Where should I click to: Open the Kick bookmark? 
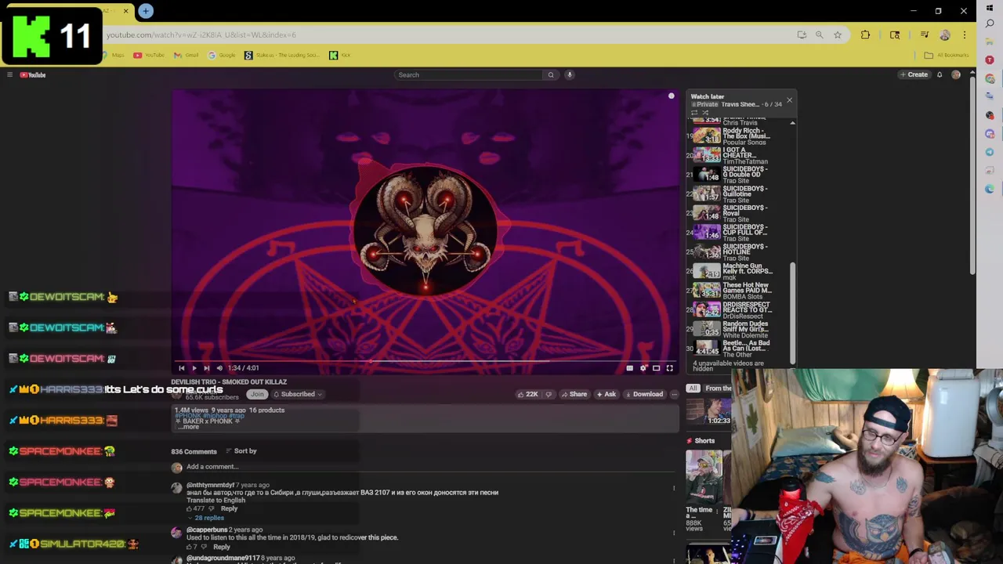340,55
